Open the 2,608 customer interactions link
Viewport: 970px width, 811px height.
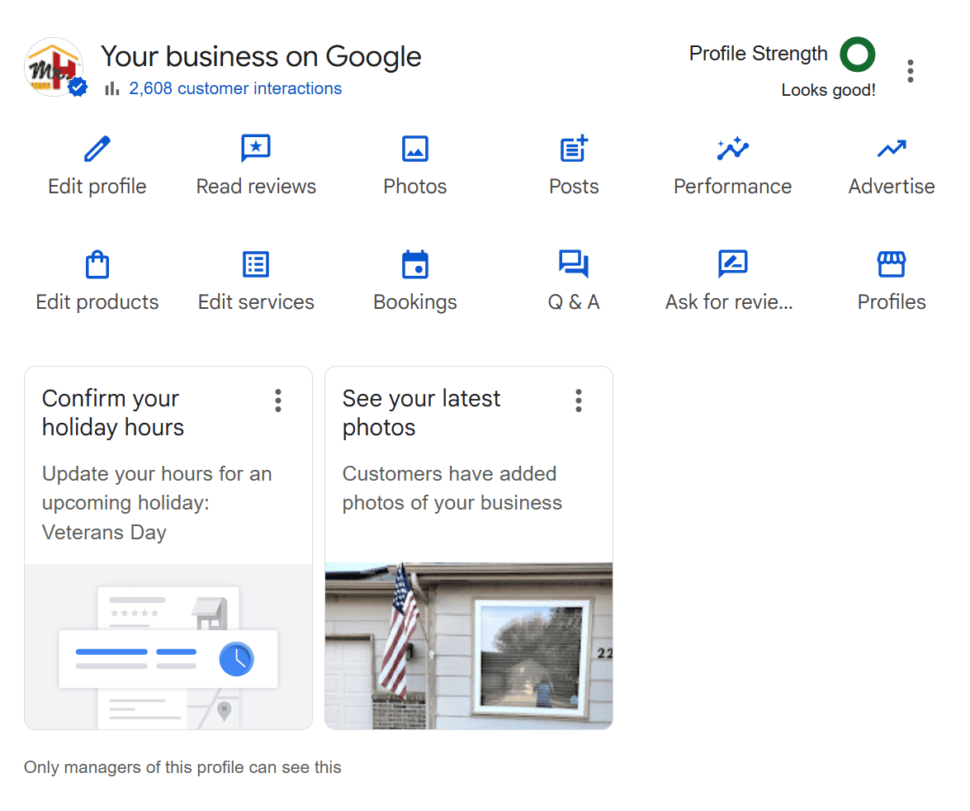pos(235,88)
